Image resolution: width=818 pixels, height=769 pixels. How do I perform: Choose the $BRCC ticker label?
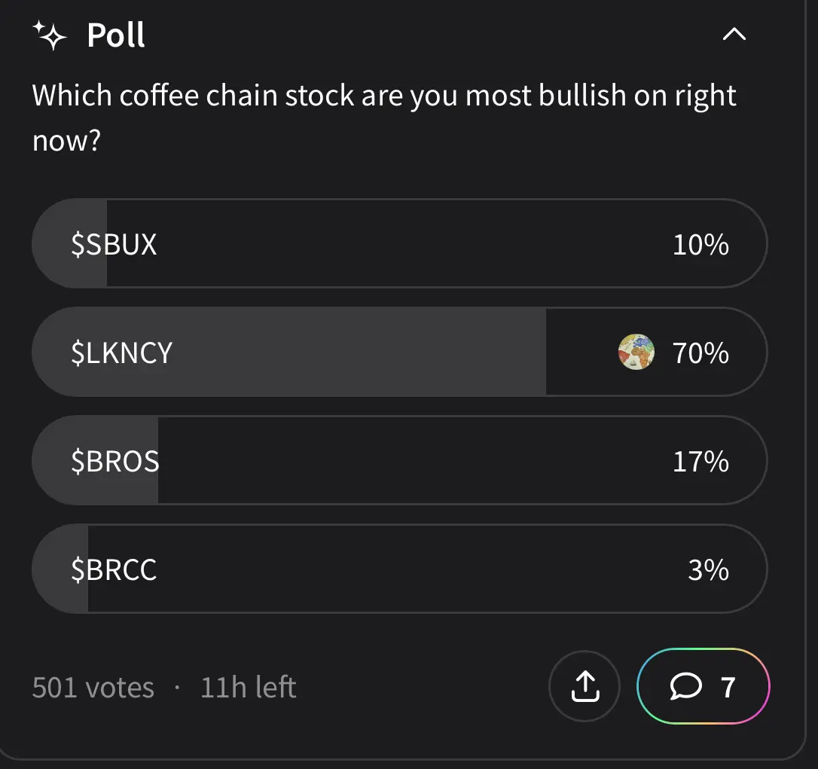[114, 569]
